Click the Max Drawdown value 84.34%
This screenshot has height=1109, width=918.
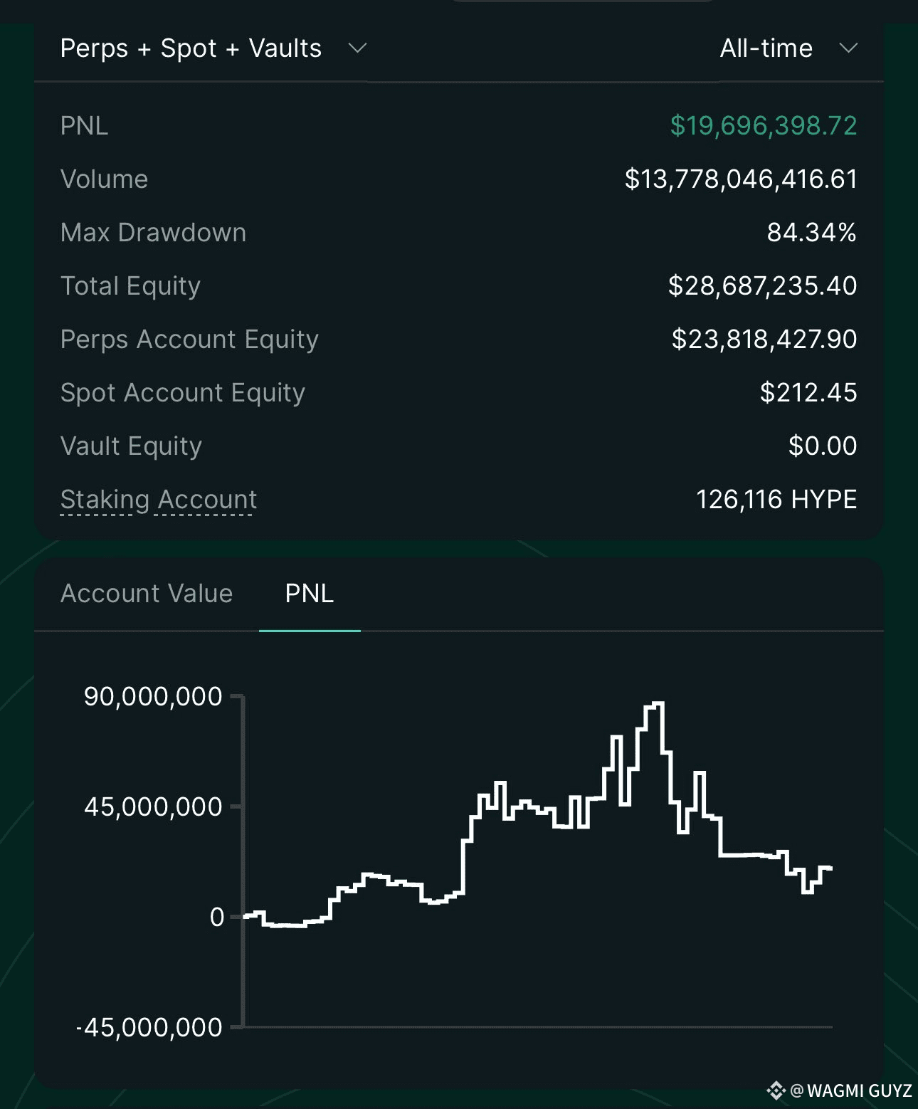pos(811,233)
